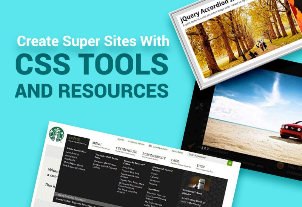Image resolution: width=302 pixels, height=207 pixels.
Task: Click Starbucks Natural Fusions heading
Action: (x=162, y=169)
